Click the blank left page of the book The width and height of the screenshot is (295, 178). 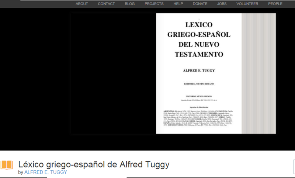(x=114, y=74)
